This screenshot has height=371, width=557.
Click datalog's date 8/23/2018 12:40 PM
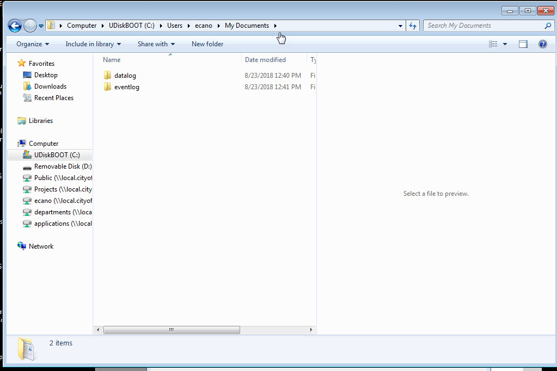[x=273, y=76]
